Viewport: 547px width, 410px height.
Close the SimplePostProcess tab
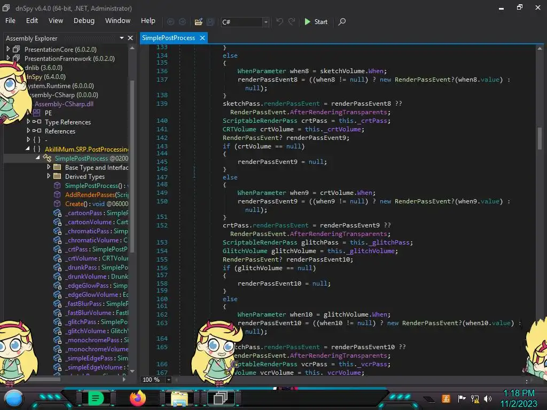click(202, 38)
